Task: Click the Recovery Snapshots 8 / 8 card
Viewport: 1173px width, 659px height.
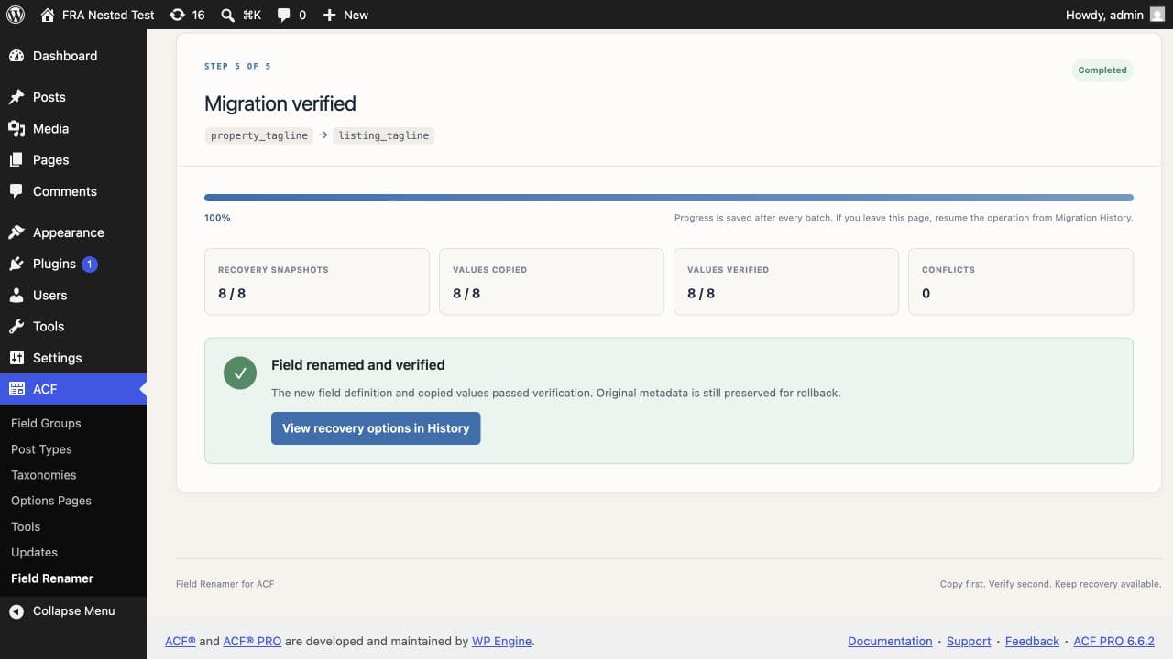Action: 317,282
